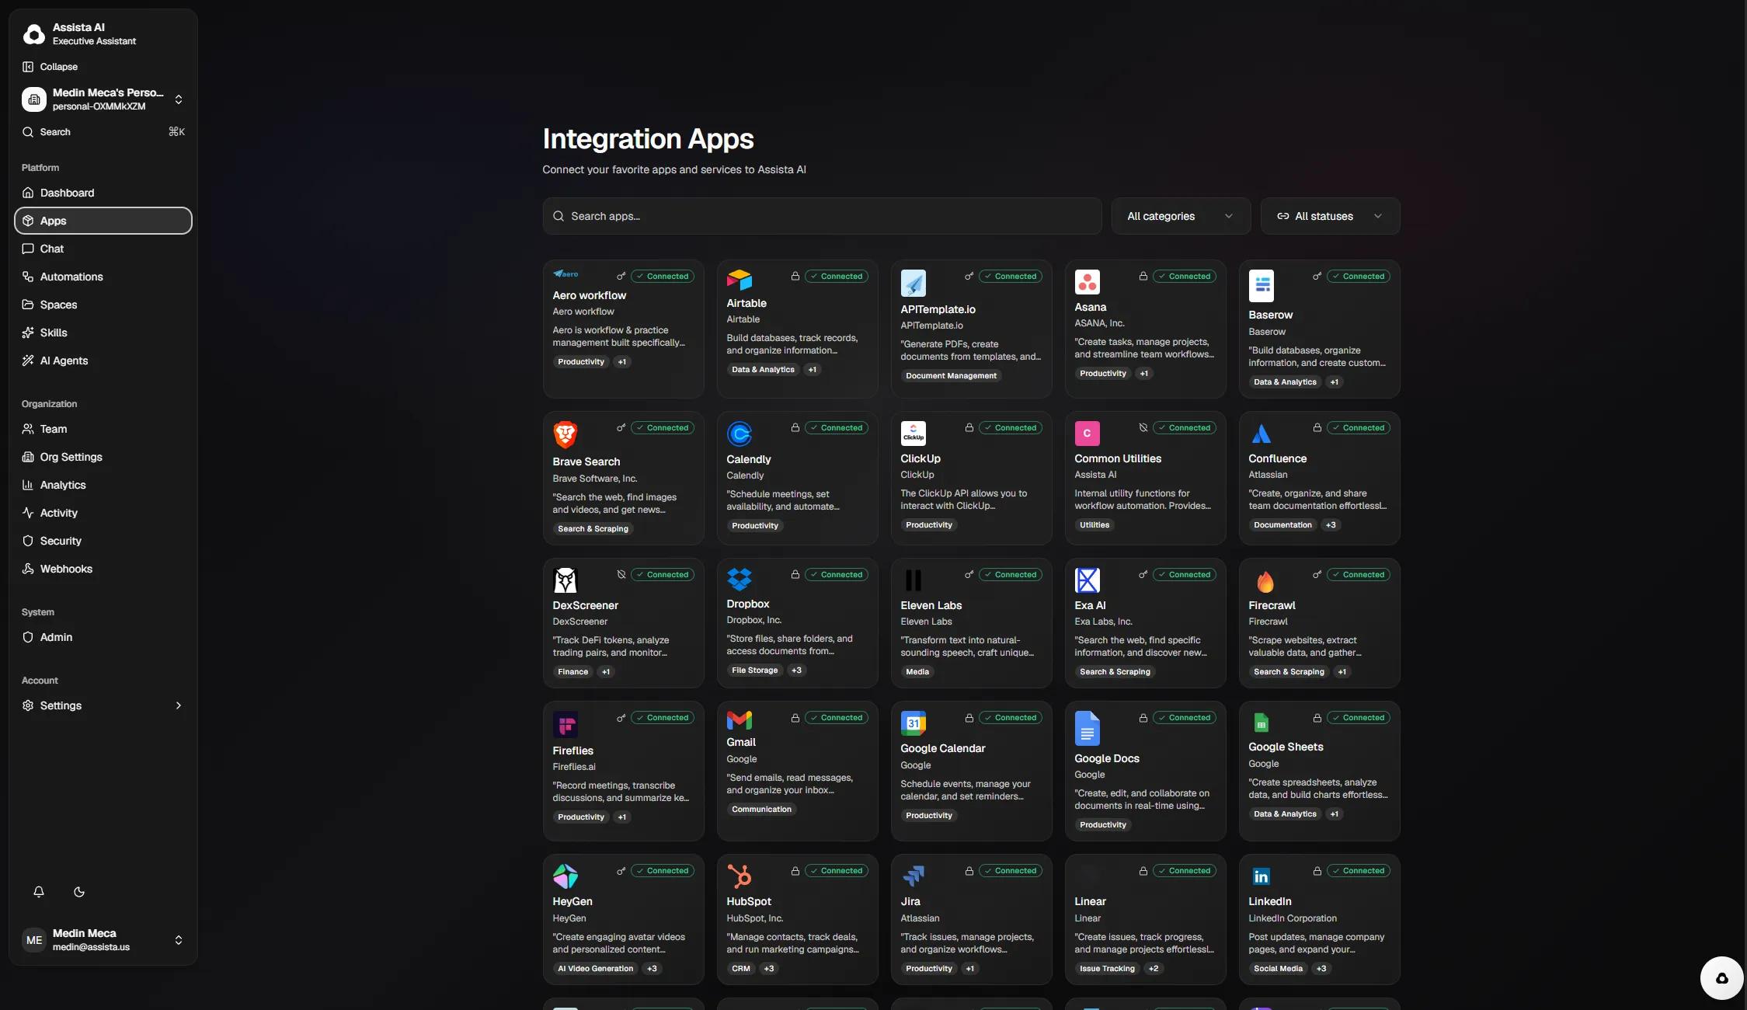This screenshot has height=1010, width=1747.
Task: Open the All statuses dropdown
Action: (x=1329, y=216)
